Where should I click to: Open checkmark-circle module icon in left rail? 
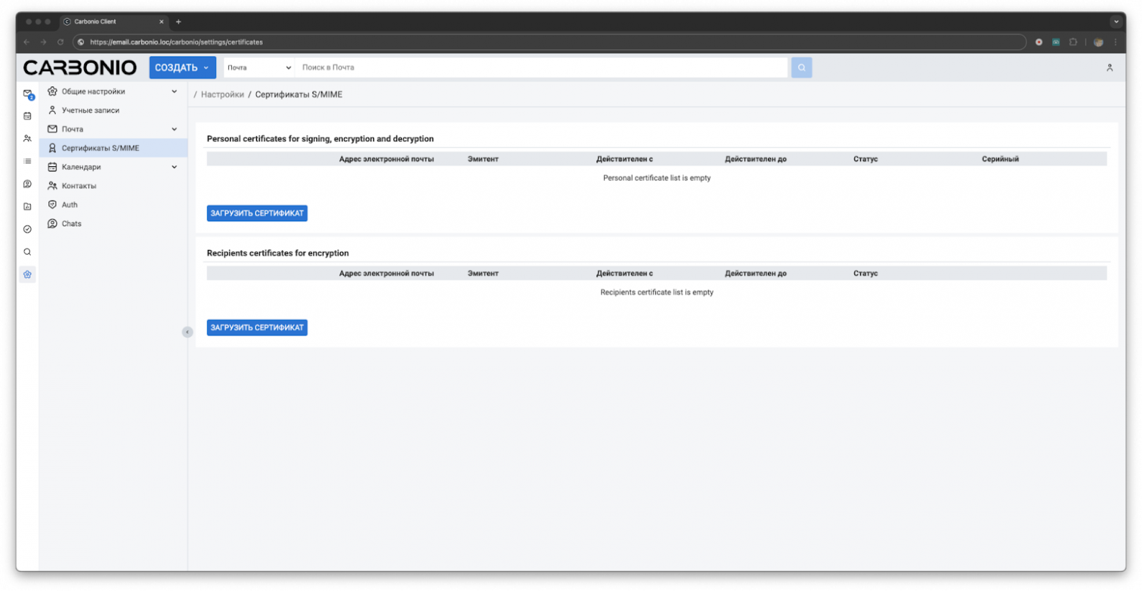pos(27,229)
